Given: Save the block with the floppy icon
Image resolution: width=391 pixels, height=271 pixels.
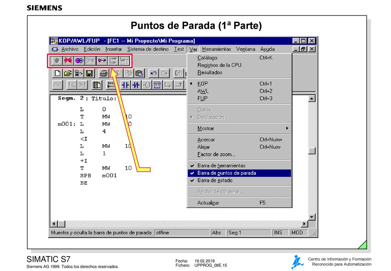Looking at the screenshot, I should (89, 73).
